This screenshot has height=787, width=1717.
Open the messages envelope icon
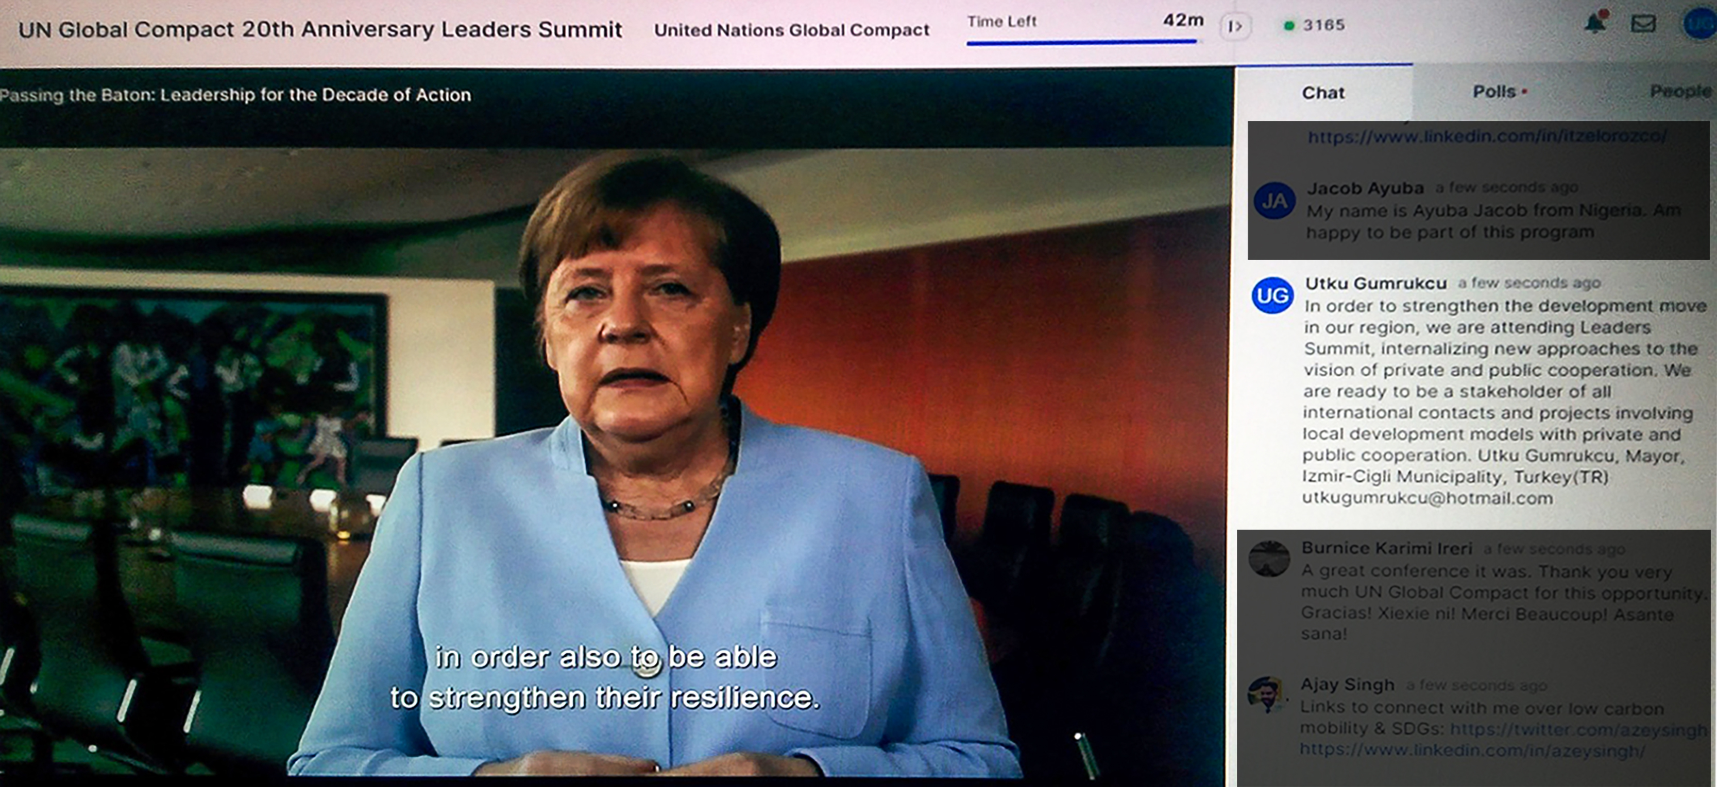(x=1643, y=23)
